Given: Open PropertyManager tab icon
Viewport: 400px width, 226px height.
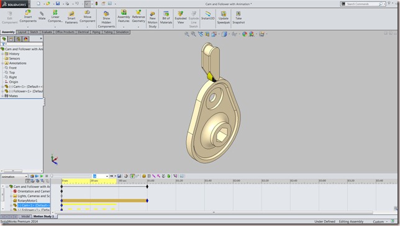Looking at the screenshot, I should (11, 39).
